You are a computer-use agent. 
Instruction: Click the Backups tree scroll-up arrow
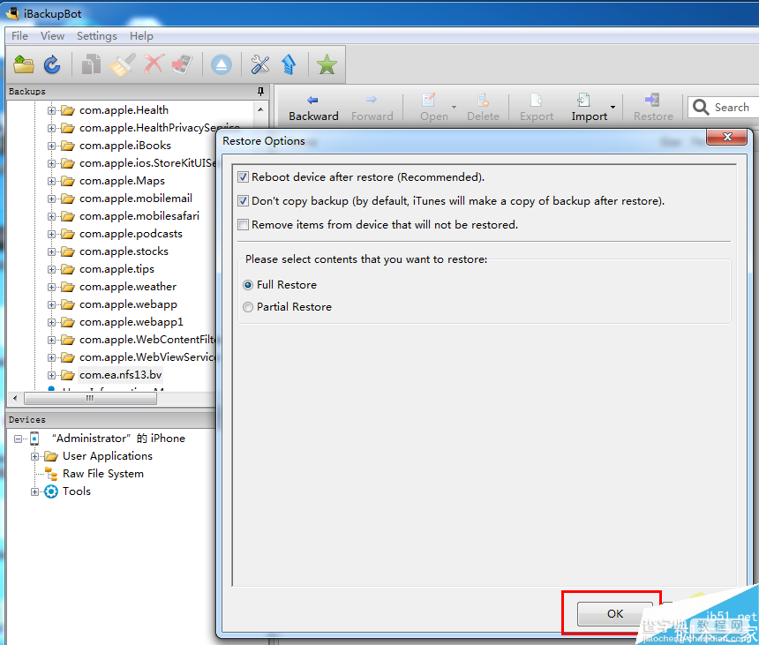260,109
